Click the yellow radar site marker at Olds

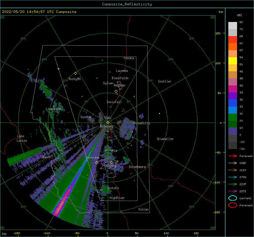[108, 123]
